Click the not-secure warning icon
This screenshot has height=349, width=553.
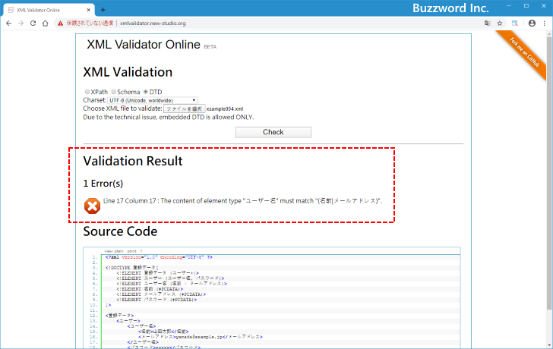[61, 24]
